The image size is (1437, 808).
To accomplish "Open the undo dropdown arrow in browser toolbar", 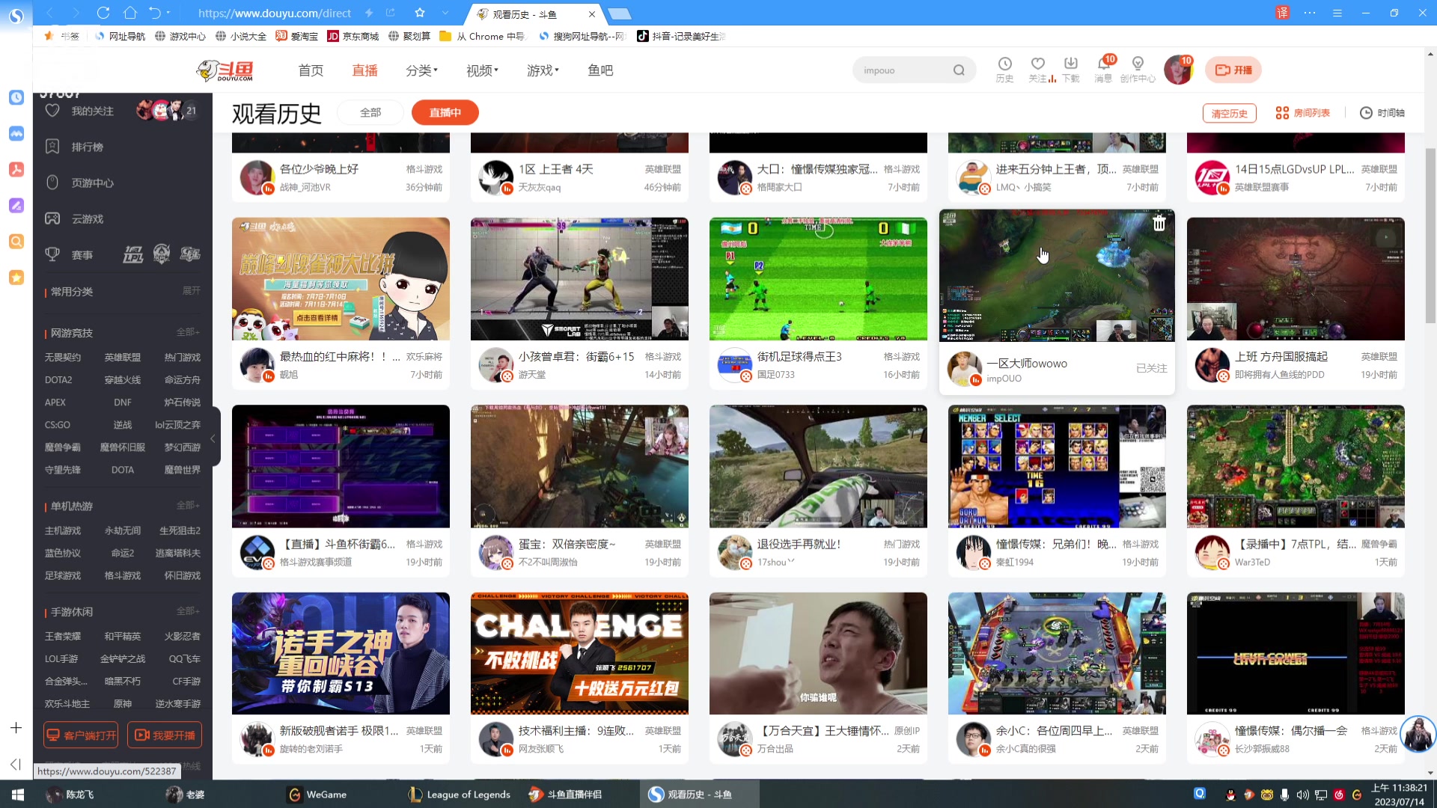I will pyautogui.click(x=168, y=13).
